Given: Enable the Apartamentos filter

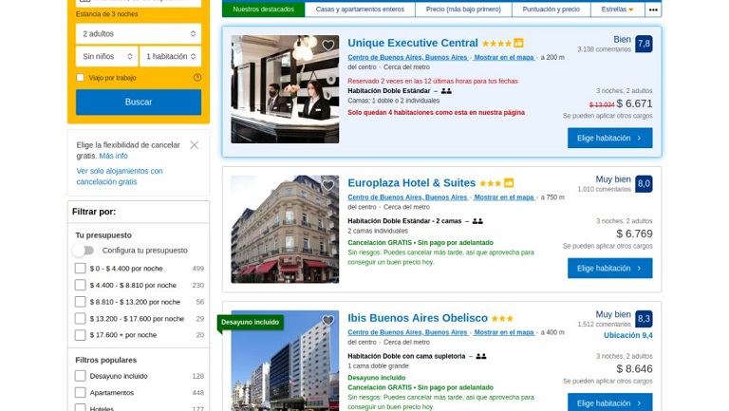Looking at the screenshot, I should pos(81,392).
